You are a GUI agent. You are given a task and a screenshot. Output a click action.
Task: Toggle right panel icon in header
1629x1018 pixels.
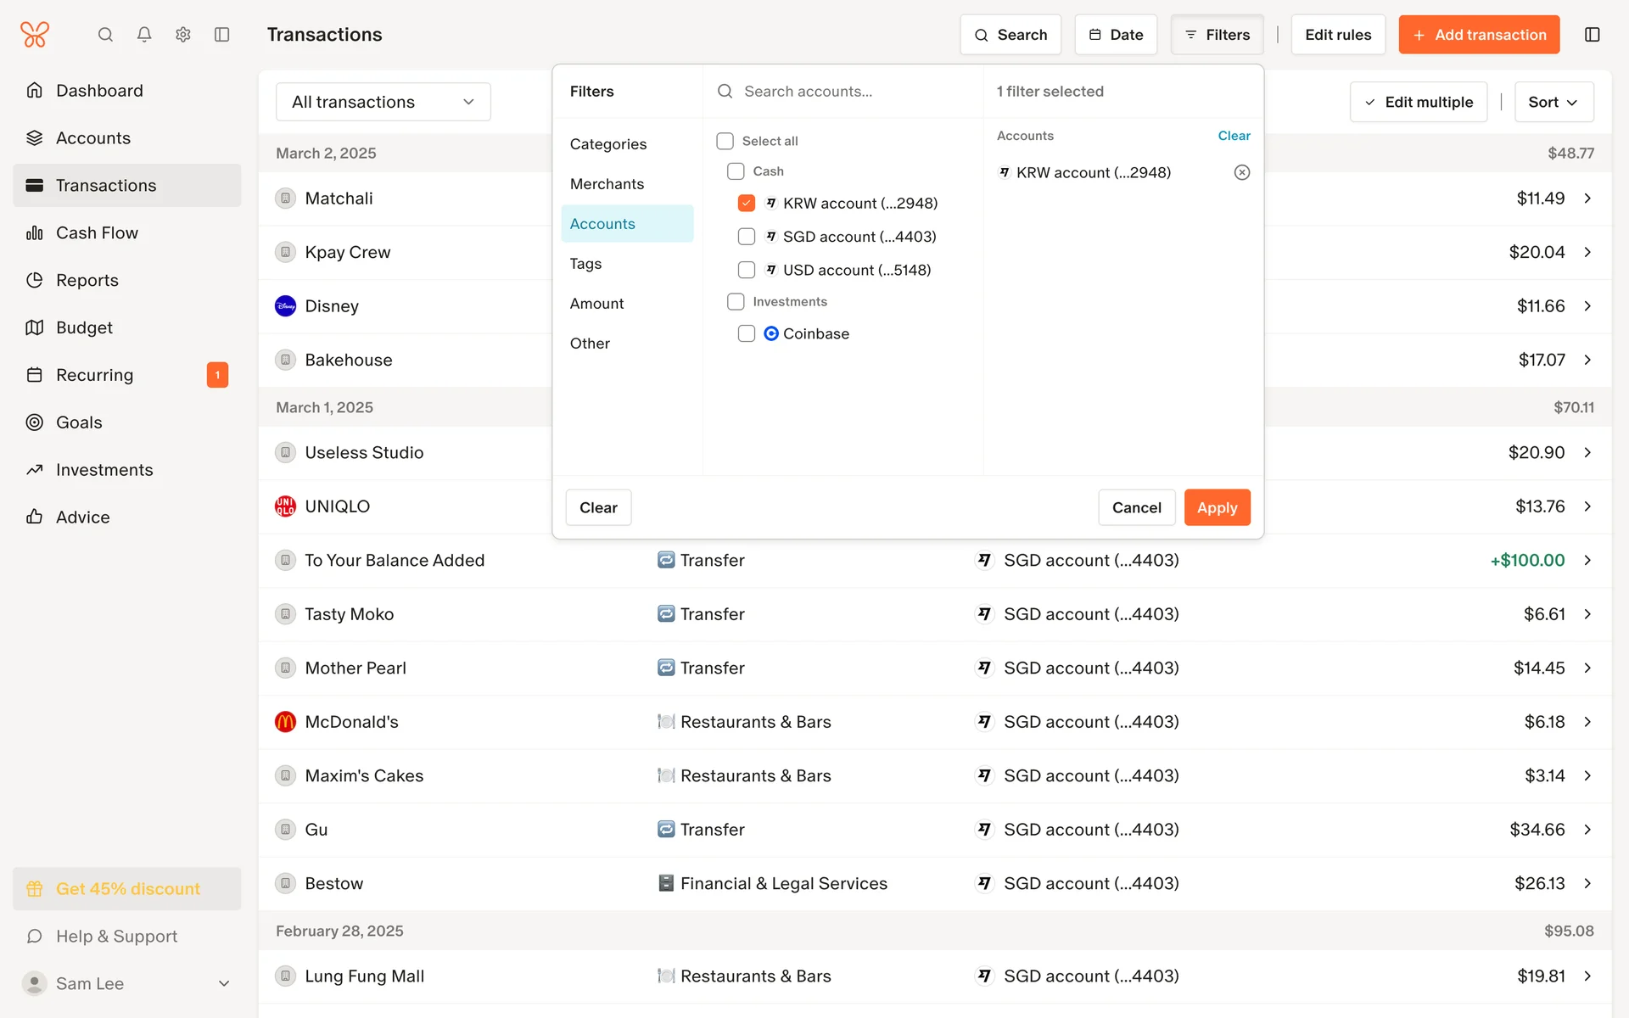point(1592,35)
